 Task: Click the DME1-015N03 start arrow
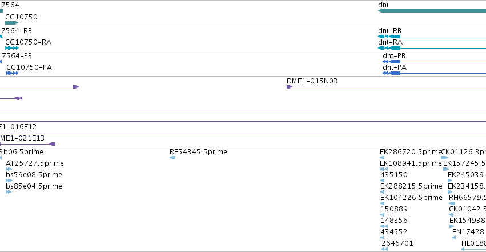(x=290, y=87)
